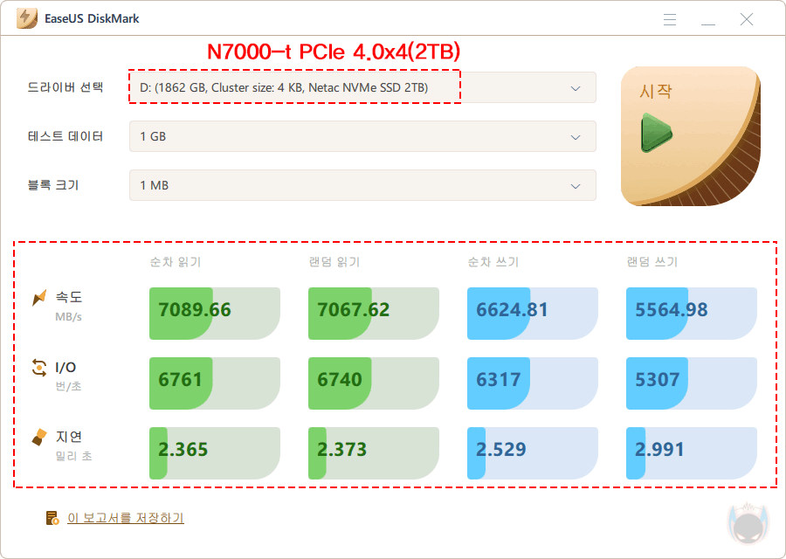Click the 드라이버 선택 field label
The width and height of the screenshot is (786, 559).
click(65, 87)
